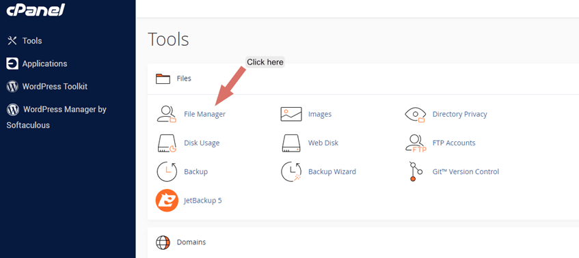Collapse the Files section header

point(363,79)
